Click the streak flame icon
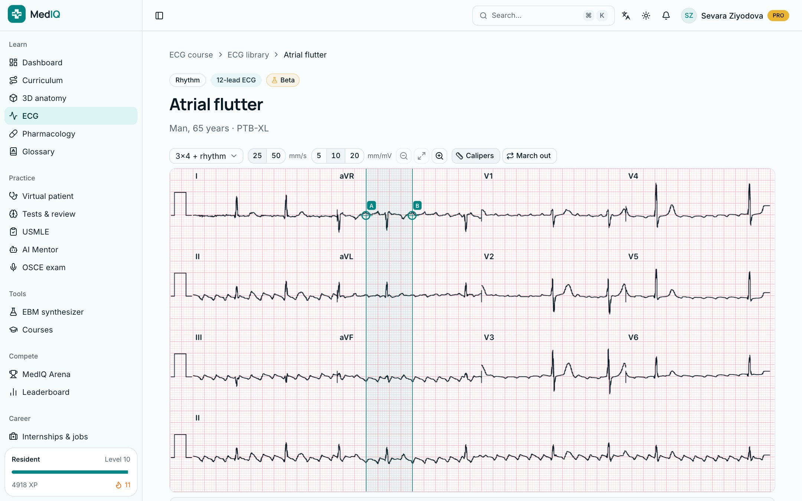This screenshot has width=802, height=501. coord(119,485)
